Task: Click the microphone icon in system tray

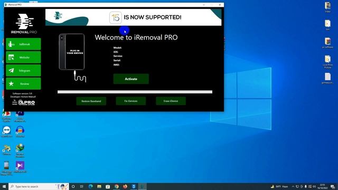Action: click(x=306, y=186)
